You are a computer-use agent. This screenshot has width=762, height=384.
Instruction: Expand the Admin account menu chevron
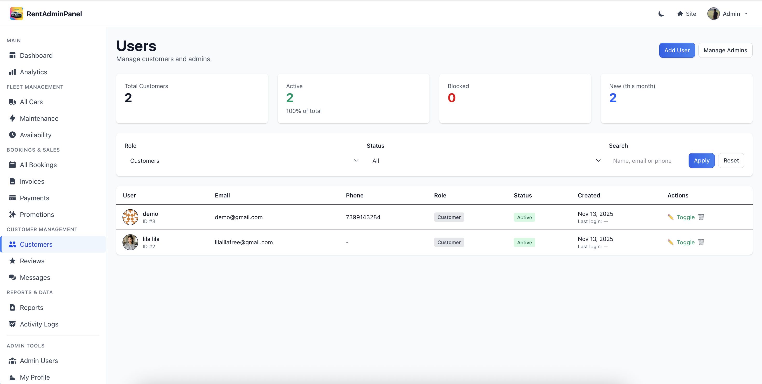pyautogui.click(x=746, y=13)
